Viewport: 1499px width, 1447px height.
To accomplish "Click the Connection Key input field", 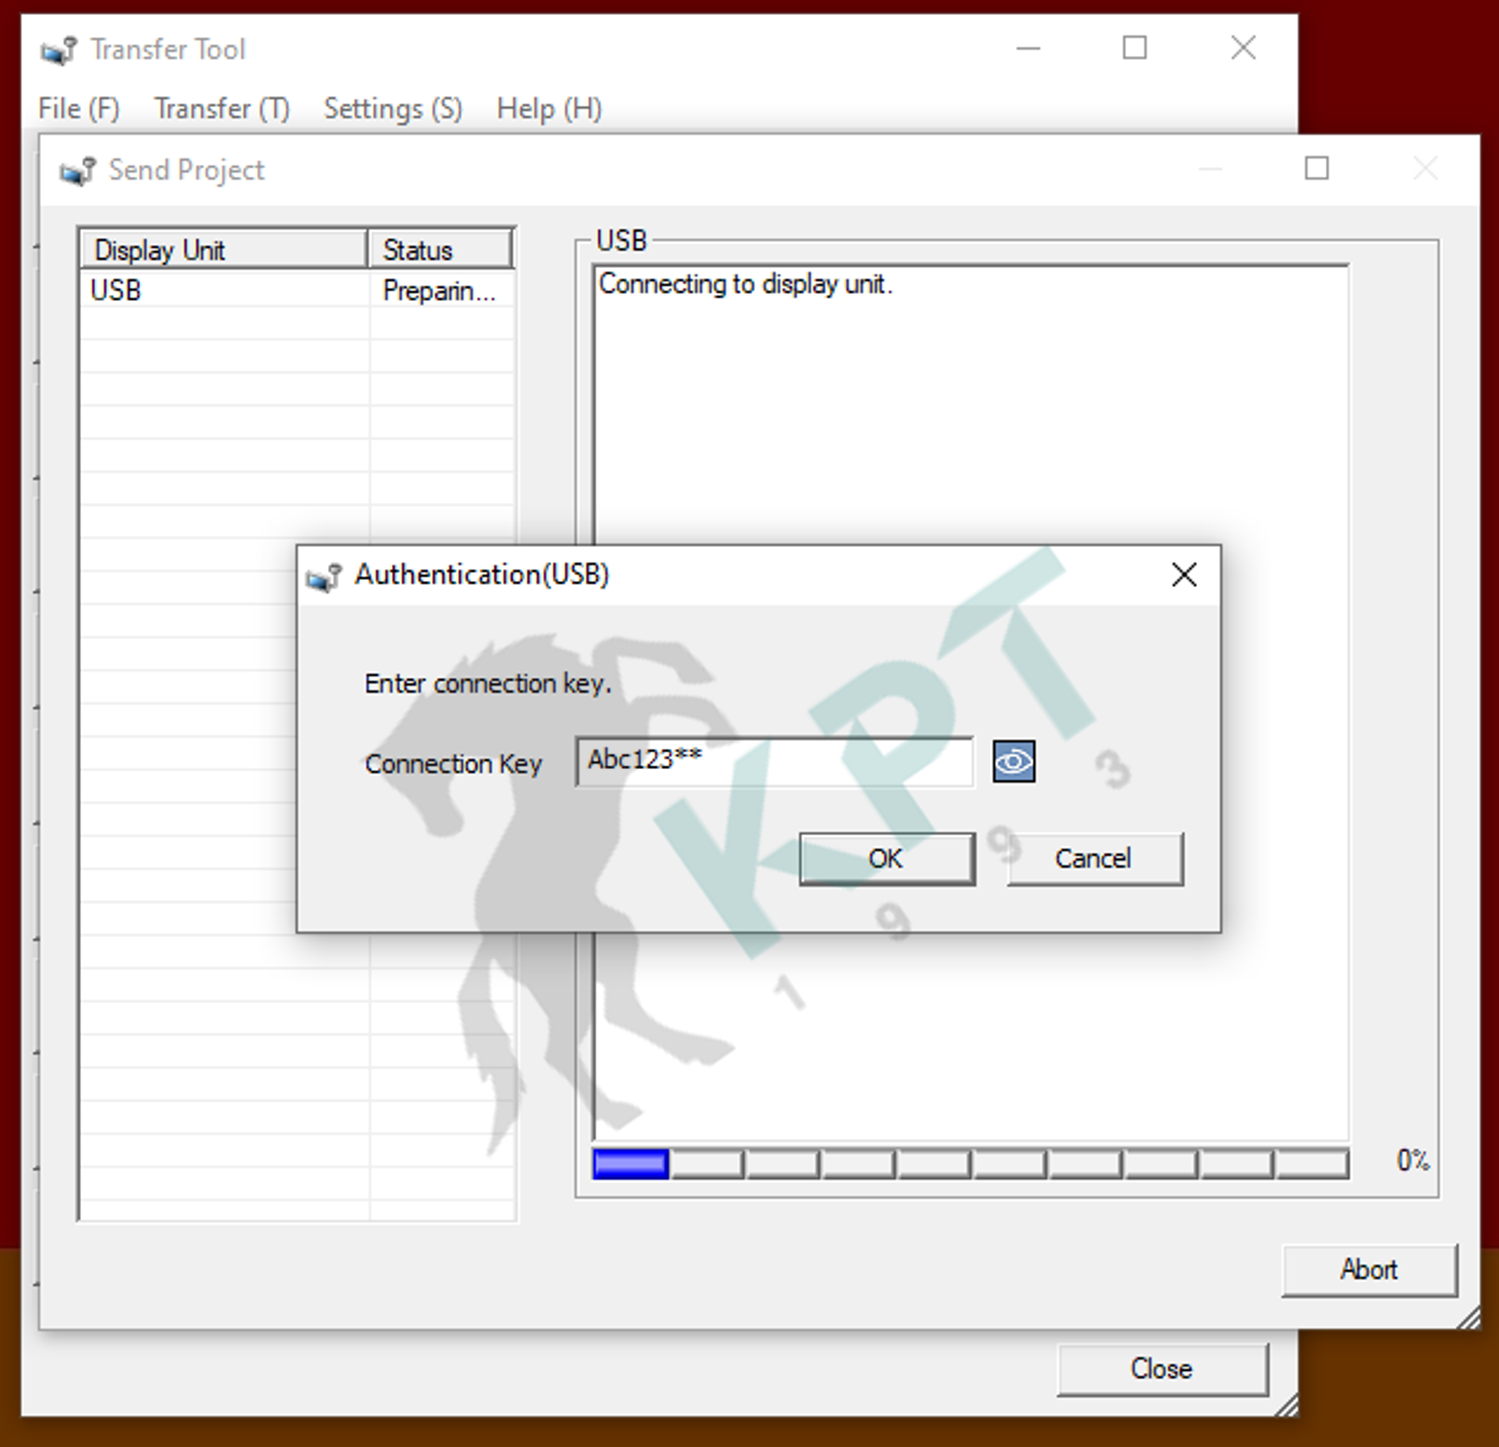I will [x=775, y=762].
